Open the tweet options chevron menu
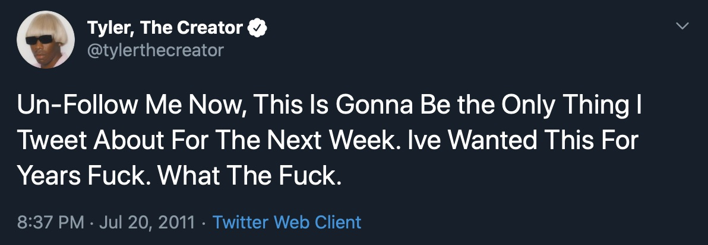Screen dimensions: 708x245 683,27
